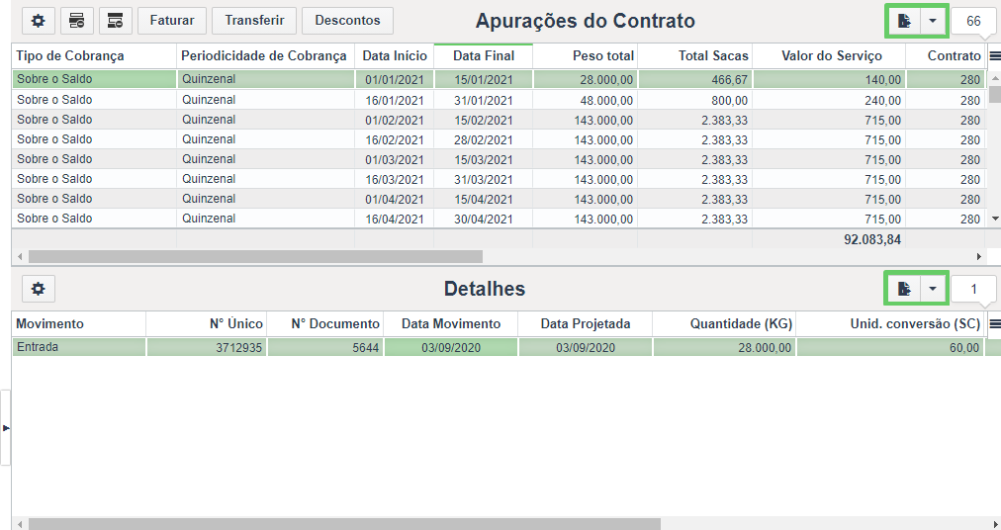This screenshot has width=1001, height=530.
Task: Expand the export dropdown arrow in Detalhes
Action: 933,290
